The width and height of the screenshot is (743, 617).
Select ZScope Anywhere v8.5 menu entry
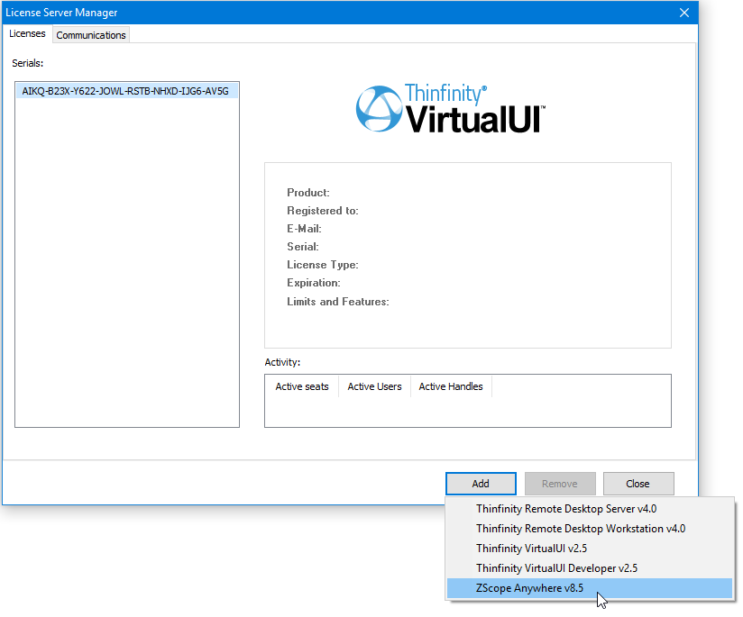tap(529, 588)
